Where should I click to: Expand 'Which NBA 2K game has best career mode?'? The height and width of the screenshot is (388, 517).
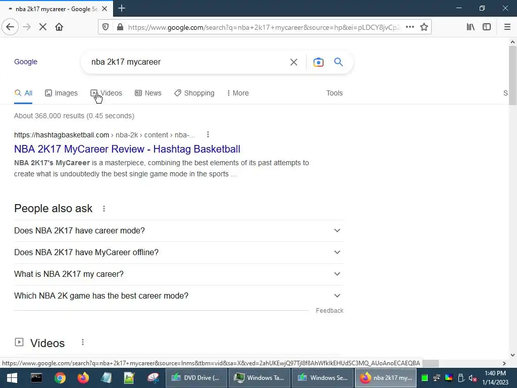[x=178, y=296]
